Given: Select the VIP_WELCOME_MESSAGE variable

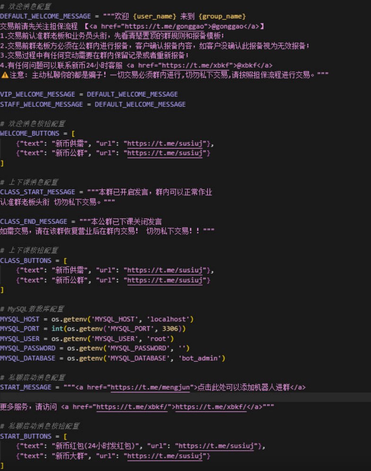Looking at the screenshot, I should tap(39, 95).
